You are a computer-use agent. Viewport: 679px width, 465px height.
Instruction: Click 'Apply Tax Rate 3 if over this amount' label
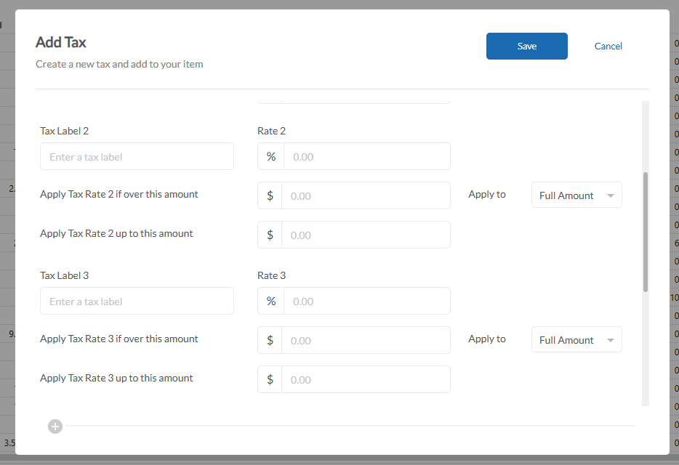click(119, 339)
